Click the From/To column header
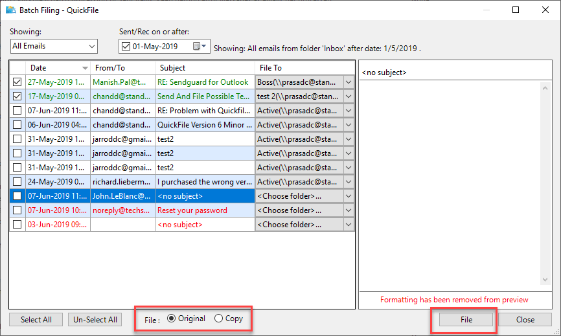Screen dimensions: 561x336 (x=122, y=68)
